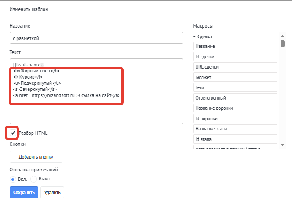Click the Отправка примечаний label
292x202 pixels.
coord(34,170)
